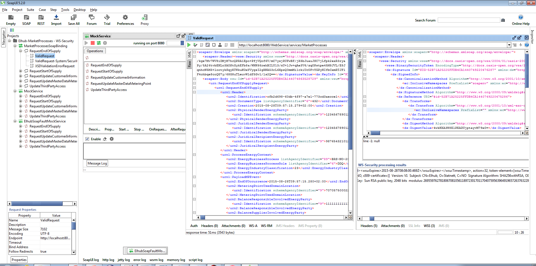Switch request editor to Raw view
536x266 pixels.
pyautogui.click(x=190, y=64)
